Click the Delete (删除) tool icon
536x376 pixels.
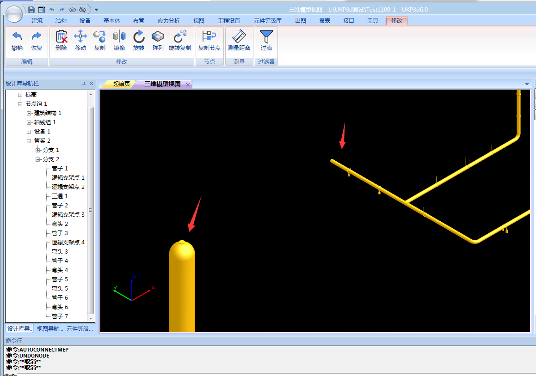tap(61, 37)
